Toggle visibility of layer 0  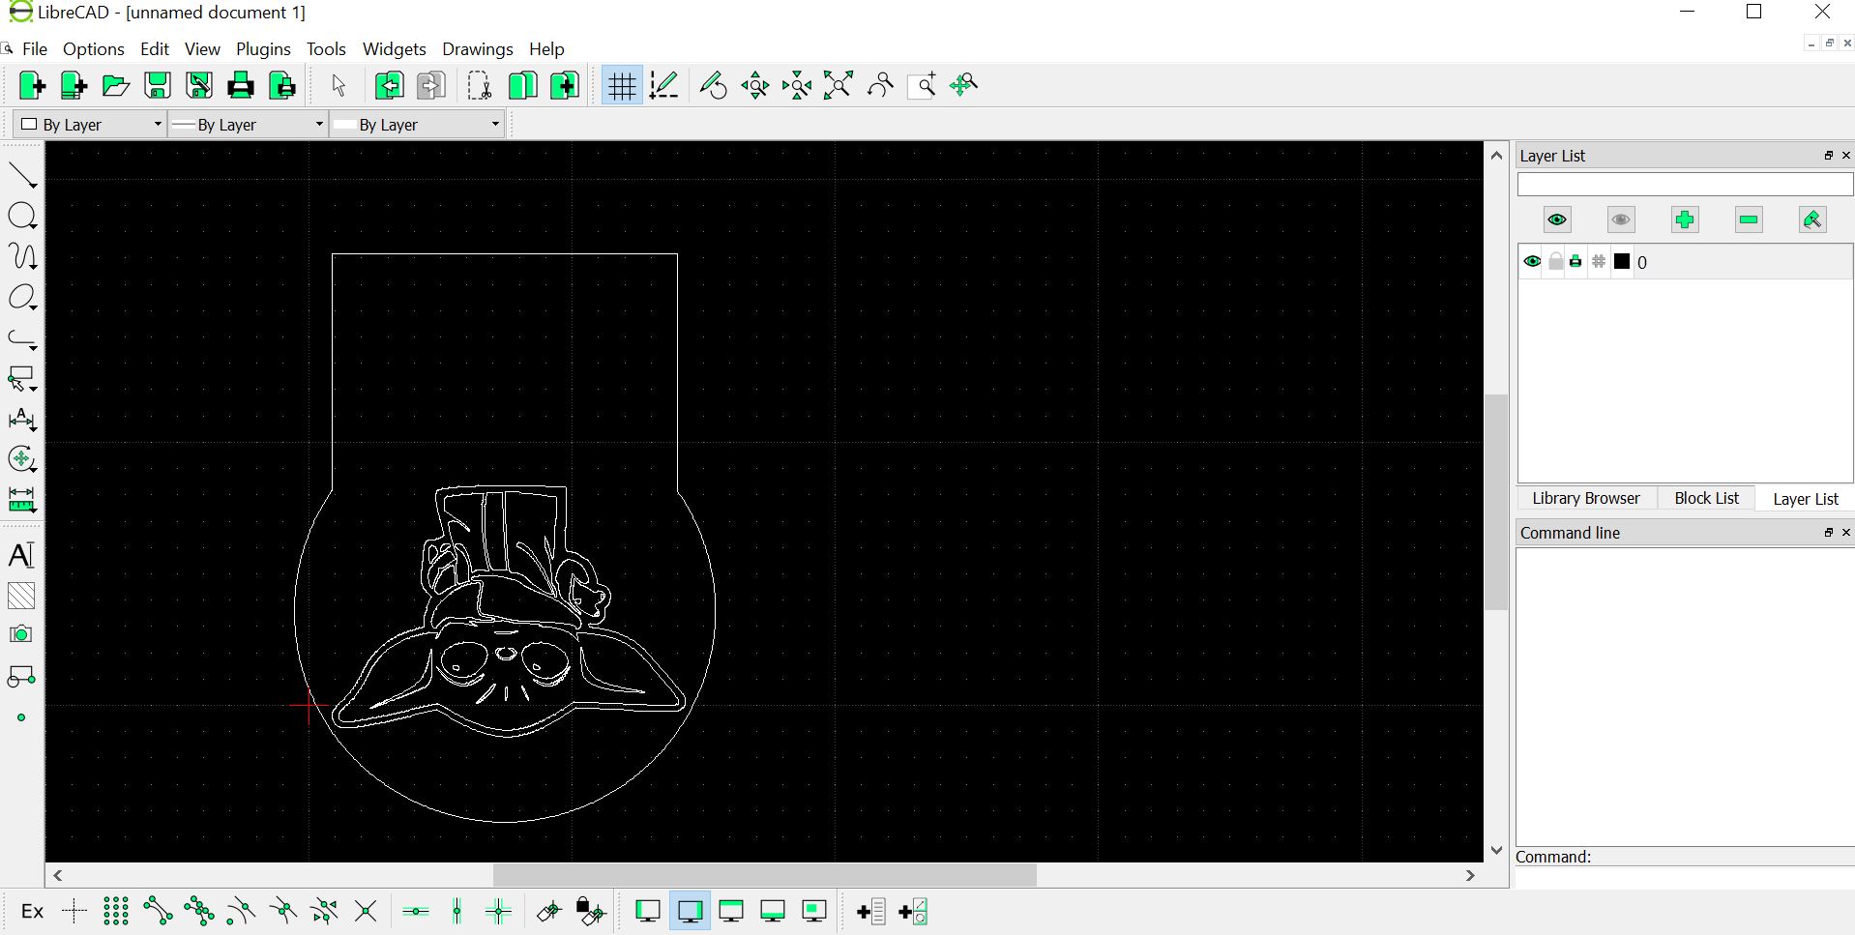point(1532,262)
